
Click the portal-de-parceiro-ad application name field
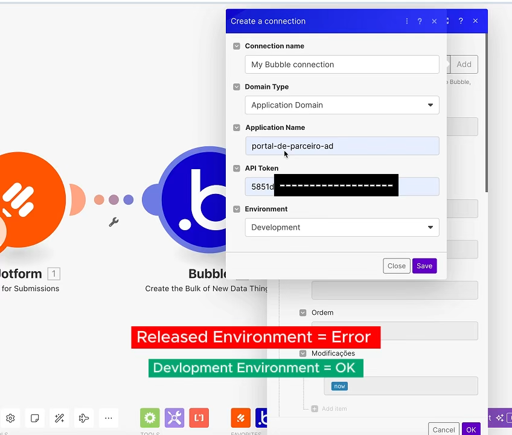tap(342, 146)
